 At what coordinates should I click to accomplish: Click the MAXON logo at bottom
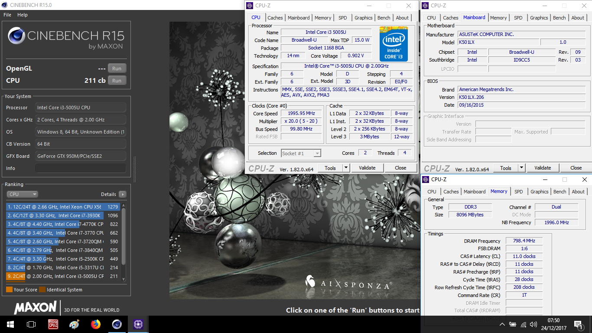pos(36,308)
